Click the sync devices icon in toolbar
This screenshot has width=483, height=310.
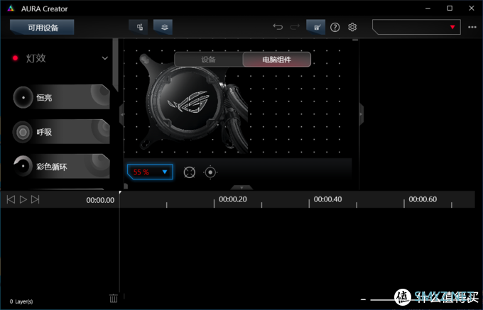click(139, 27)
